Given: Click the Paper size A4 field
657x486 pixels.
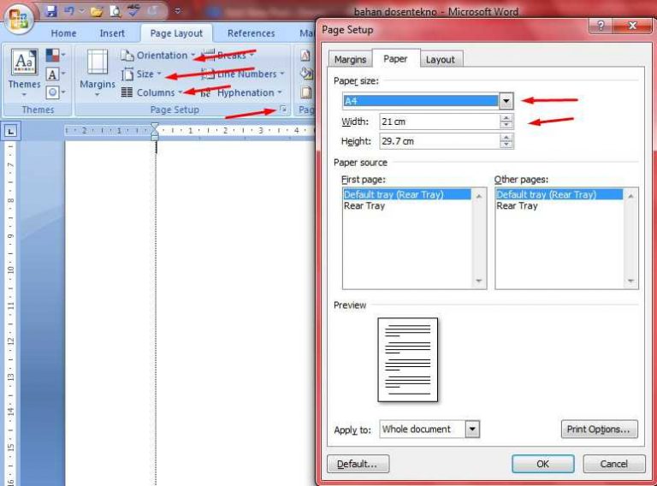Looking at the screenshot, I should point(421,101).
